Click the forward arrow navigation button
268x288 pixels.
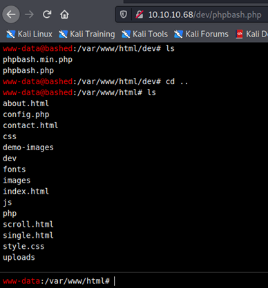pos(29,14)
